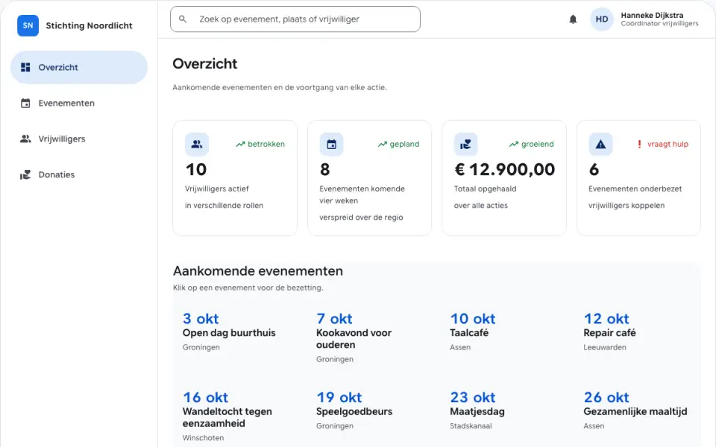Click the '7 okt' date label
The width and height of the screenshot is (716, 447).
[334, 318]
